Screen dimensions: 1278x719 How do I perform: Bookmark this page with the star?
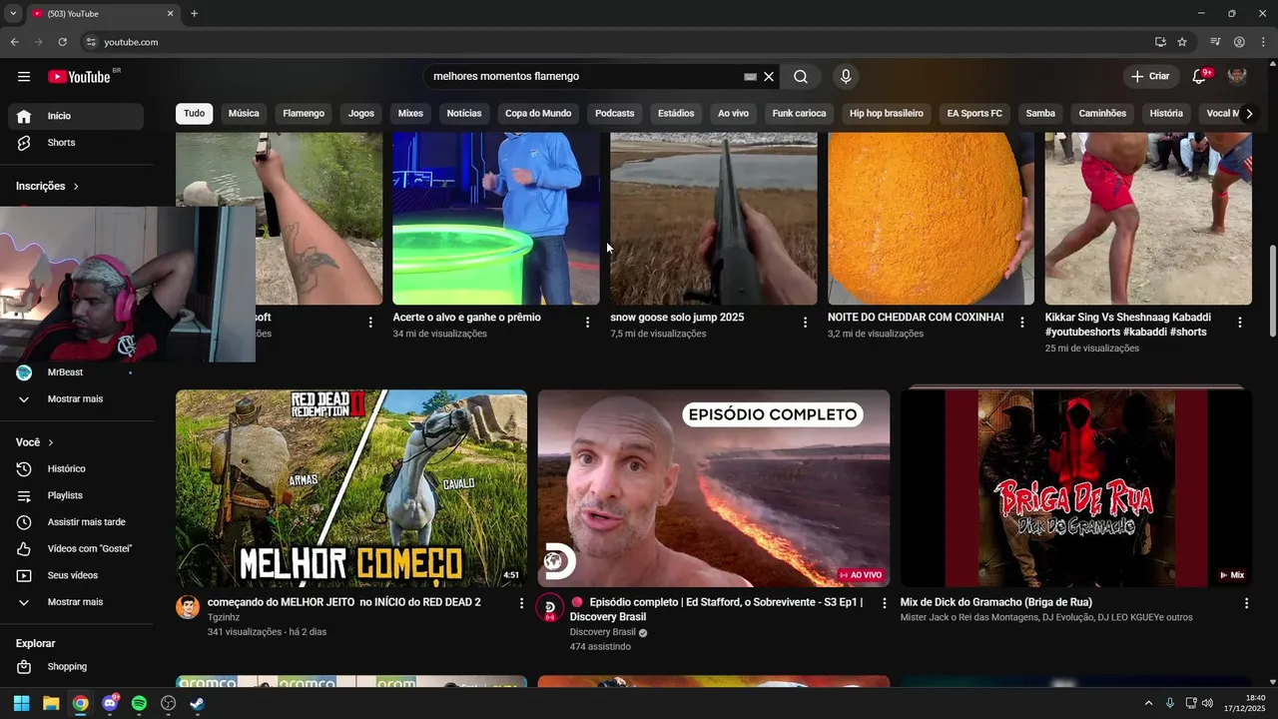(x=1182, y=42)
